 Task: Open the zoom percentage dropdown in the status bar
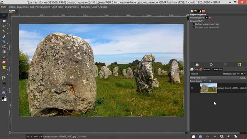pyautogui.click(x=38, y=136)
